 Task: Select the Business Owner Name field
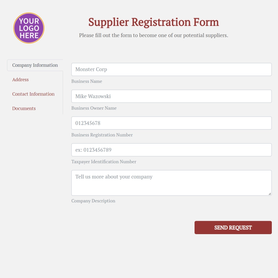tap(171, 96)
